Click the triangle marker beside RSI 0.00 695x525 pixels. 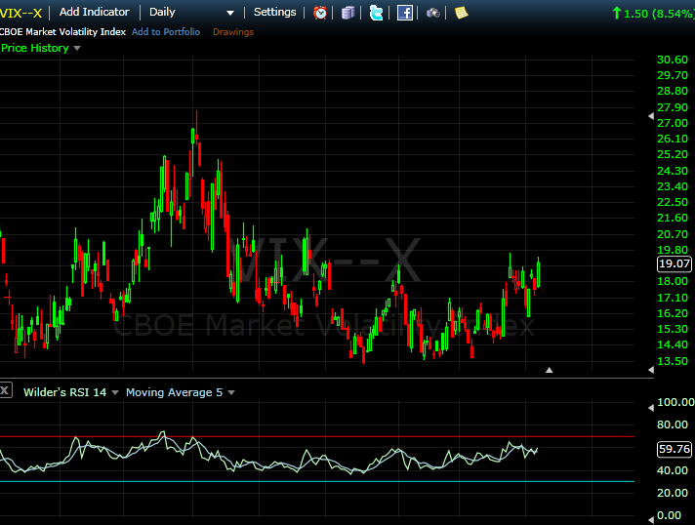[651, 519]
